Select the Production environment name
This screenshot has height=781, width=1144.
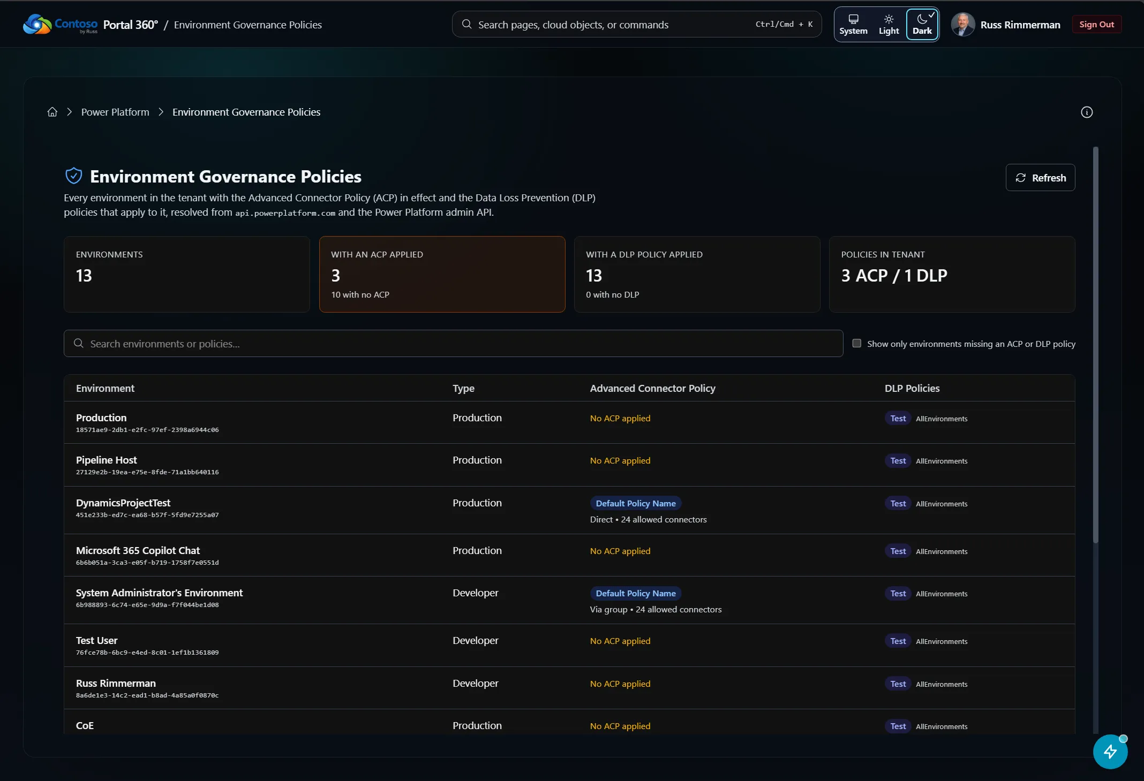(x=101, y=418)
